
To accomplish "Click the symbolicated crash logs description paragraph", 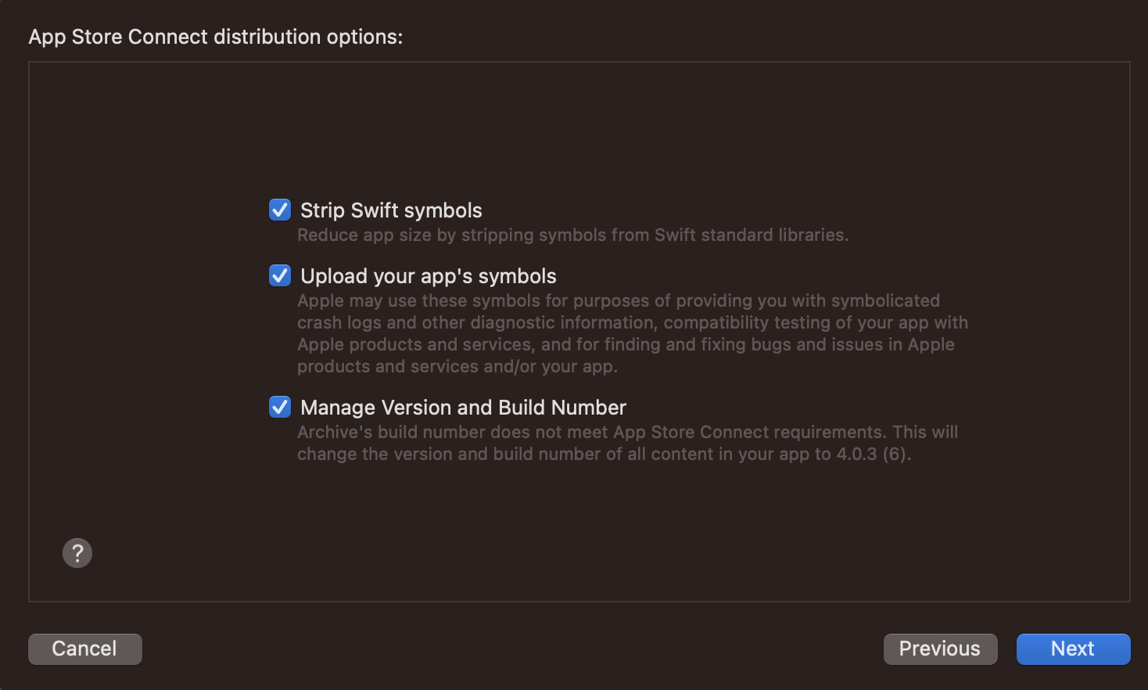I will pyautogui.click(x=632, y=333).
